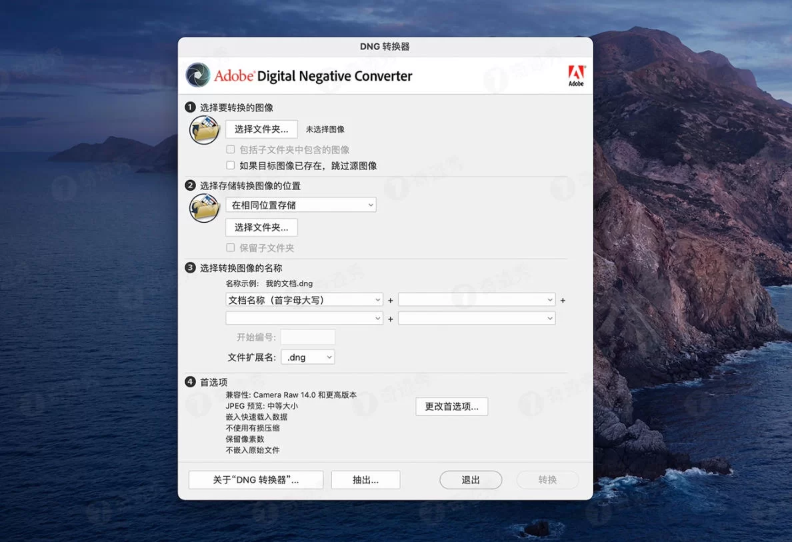Toggle 保留子文件夹 checkbox
792x542 pixels.
(230, 247)
